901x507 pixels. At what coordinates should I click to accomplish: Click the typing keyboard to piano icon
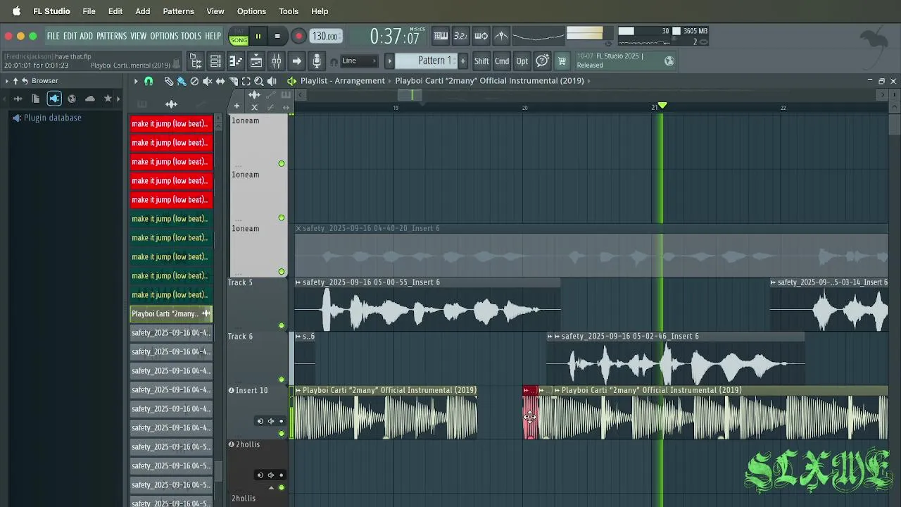click(440, 36)
